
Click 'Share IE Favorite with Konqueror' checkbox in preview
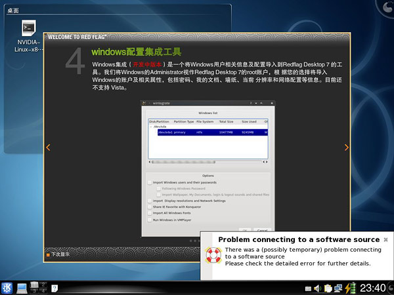pos(150,207)
